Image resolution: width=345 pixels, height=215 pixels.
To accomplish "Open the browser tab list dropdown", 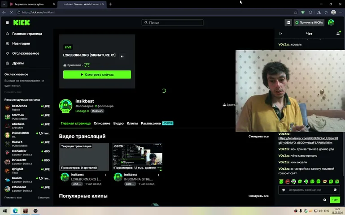I will (x=4, y=4).
